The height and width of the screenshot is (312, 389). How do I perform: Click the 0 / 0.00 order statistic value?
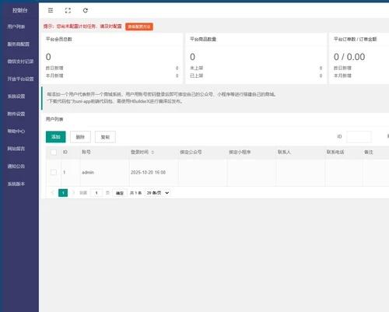click(349, 57)
